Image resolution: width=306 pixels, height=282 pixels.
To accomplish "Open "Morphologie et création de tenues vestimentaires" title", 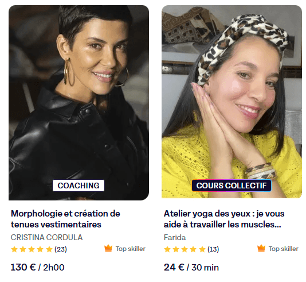I will pos(65,219).
